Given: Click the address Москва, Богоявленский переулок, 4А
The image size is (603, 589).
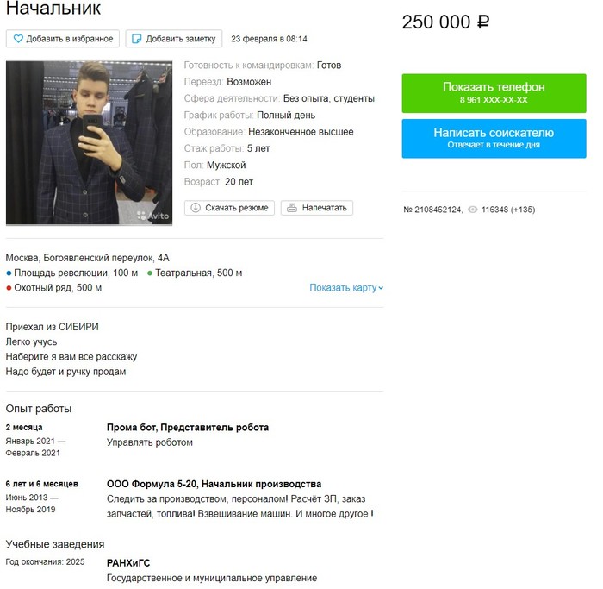Looking at the screenshot, I should (x=88, y=258).
